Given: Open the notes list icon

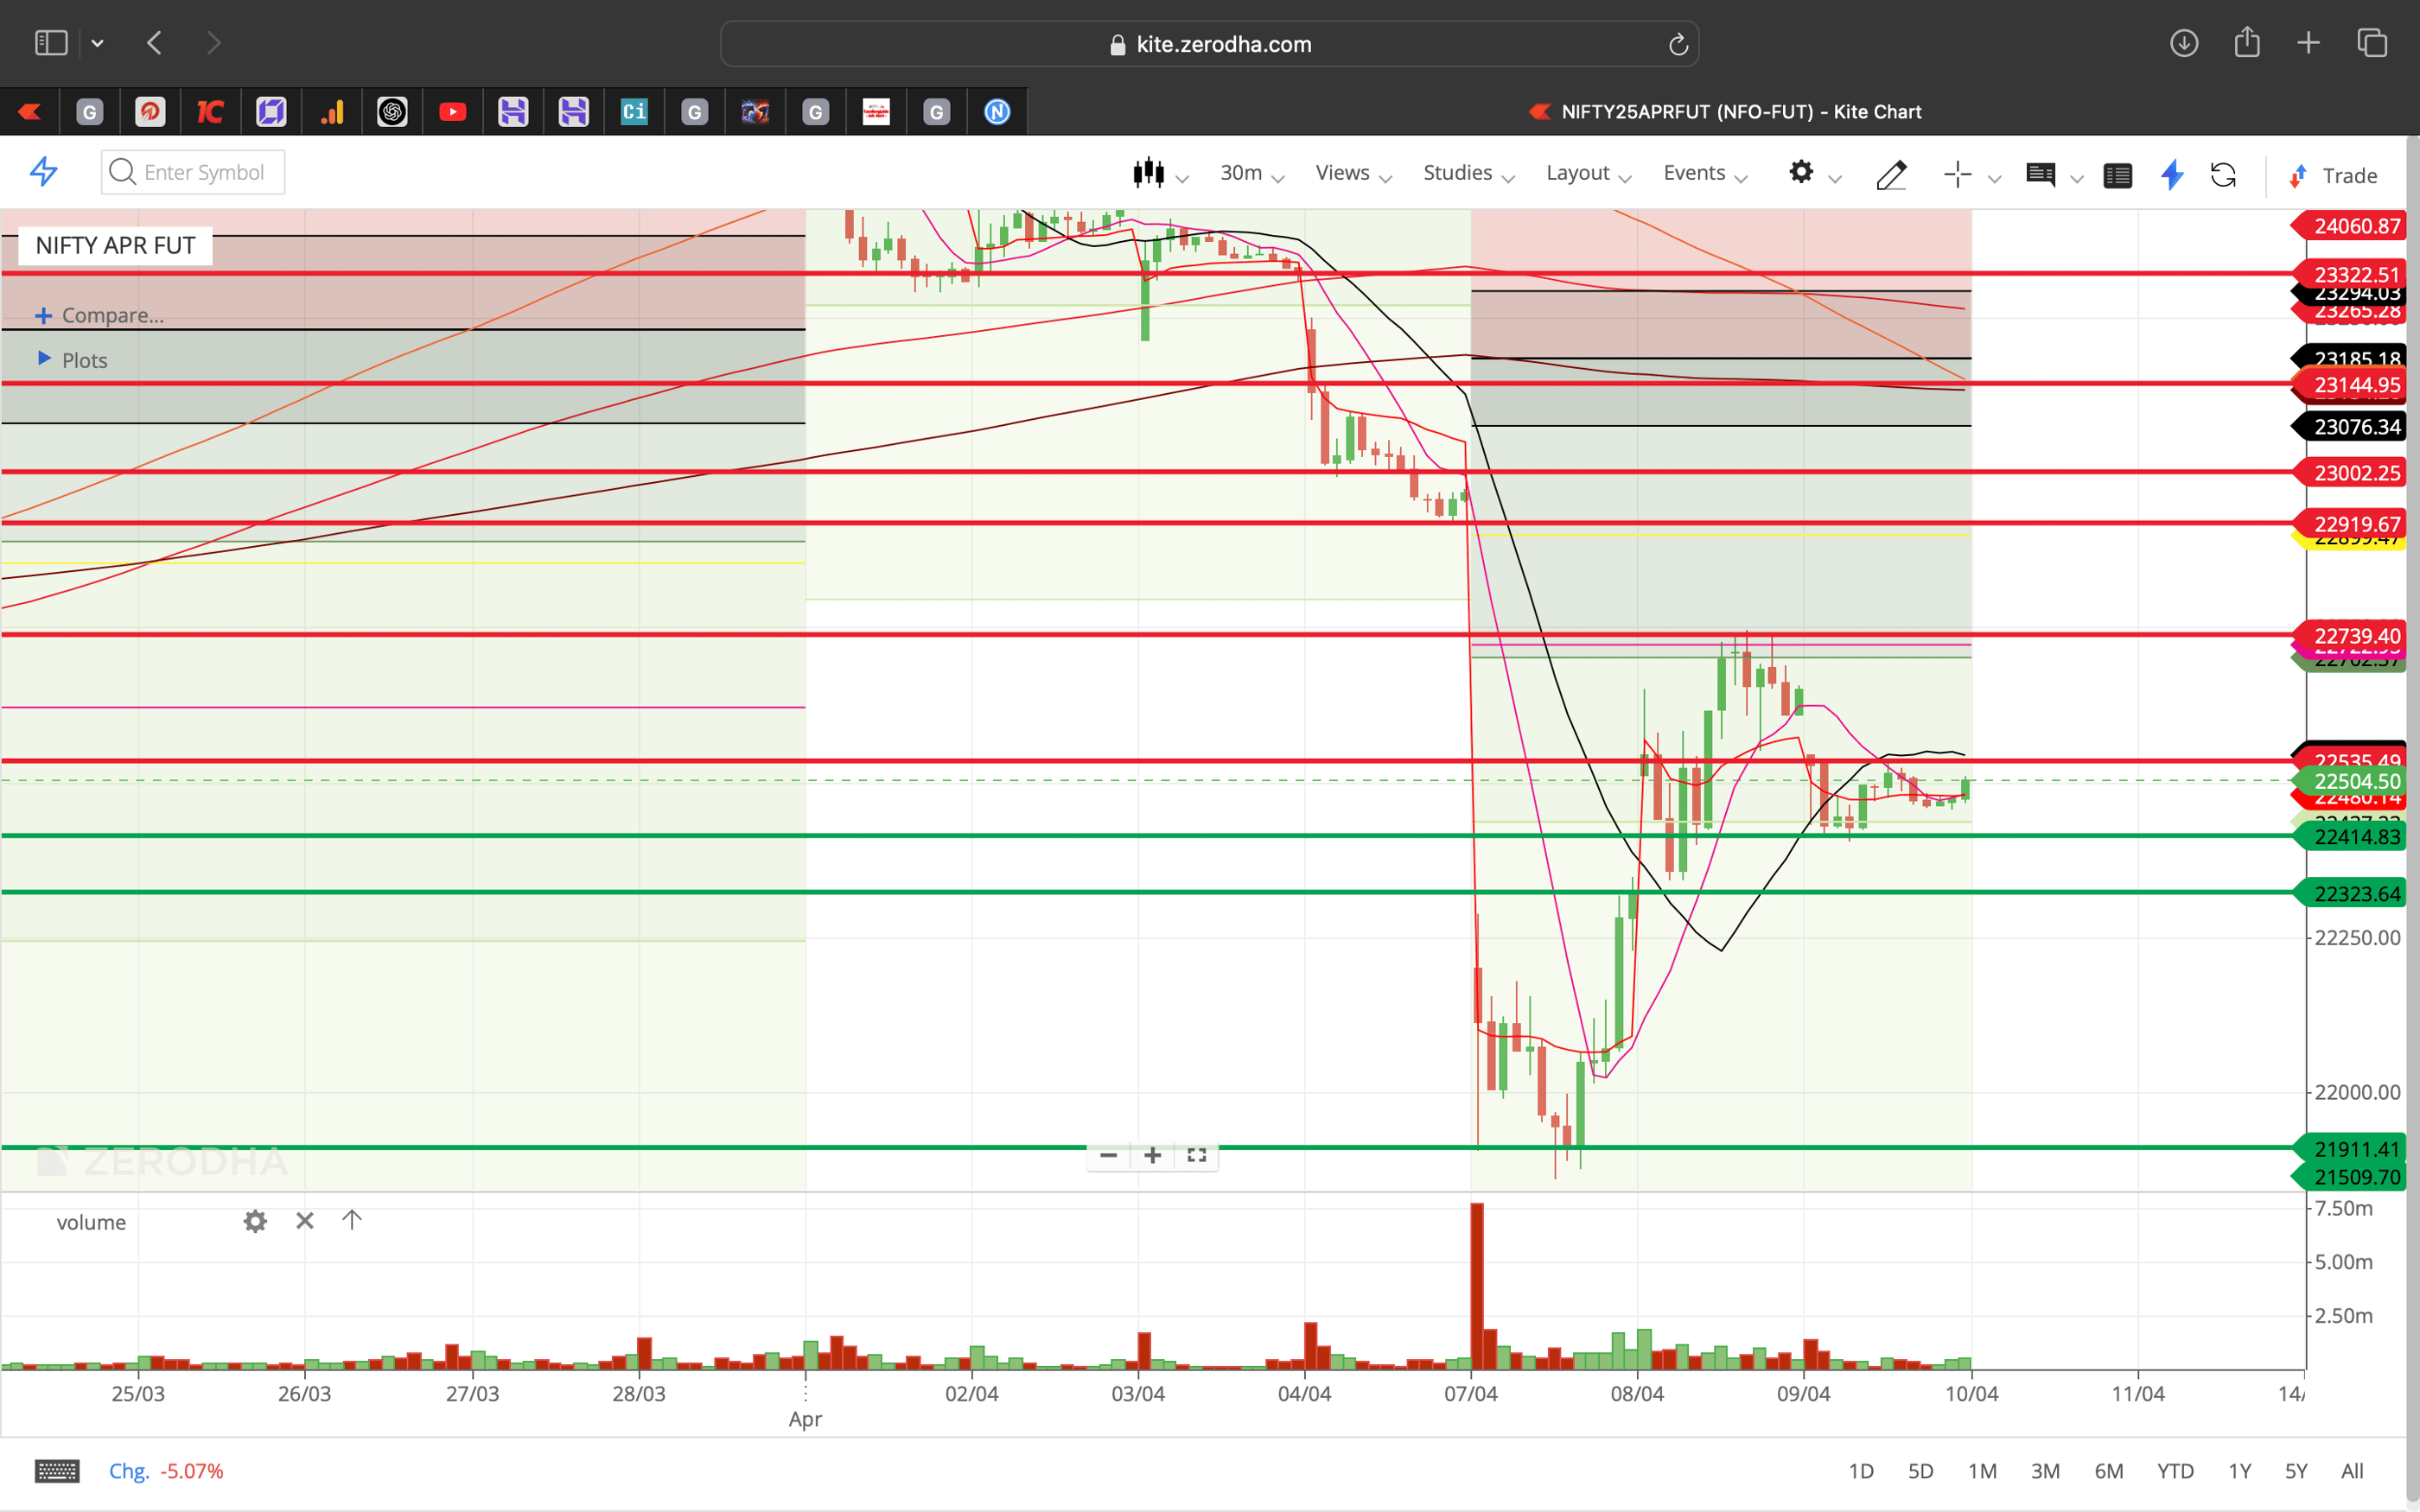Looking at the screenshot, I should (x=2118, y=175).
